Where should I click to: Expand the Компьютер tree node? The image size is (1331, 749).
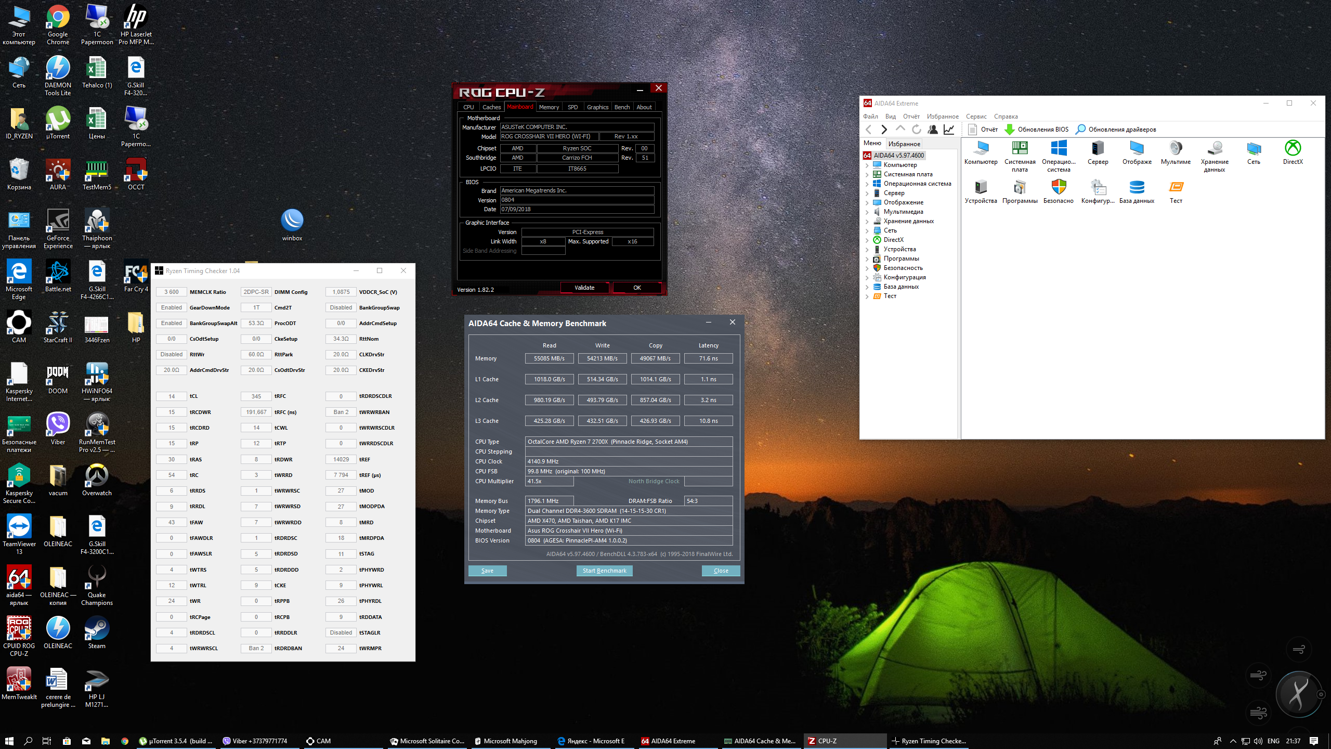[867, 165]
